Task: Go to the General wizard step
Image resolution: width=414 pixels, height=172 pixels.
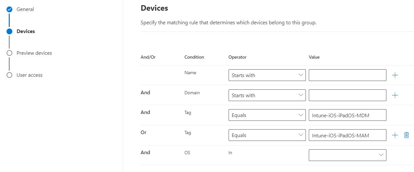Action: [25, 9]
